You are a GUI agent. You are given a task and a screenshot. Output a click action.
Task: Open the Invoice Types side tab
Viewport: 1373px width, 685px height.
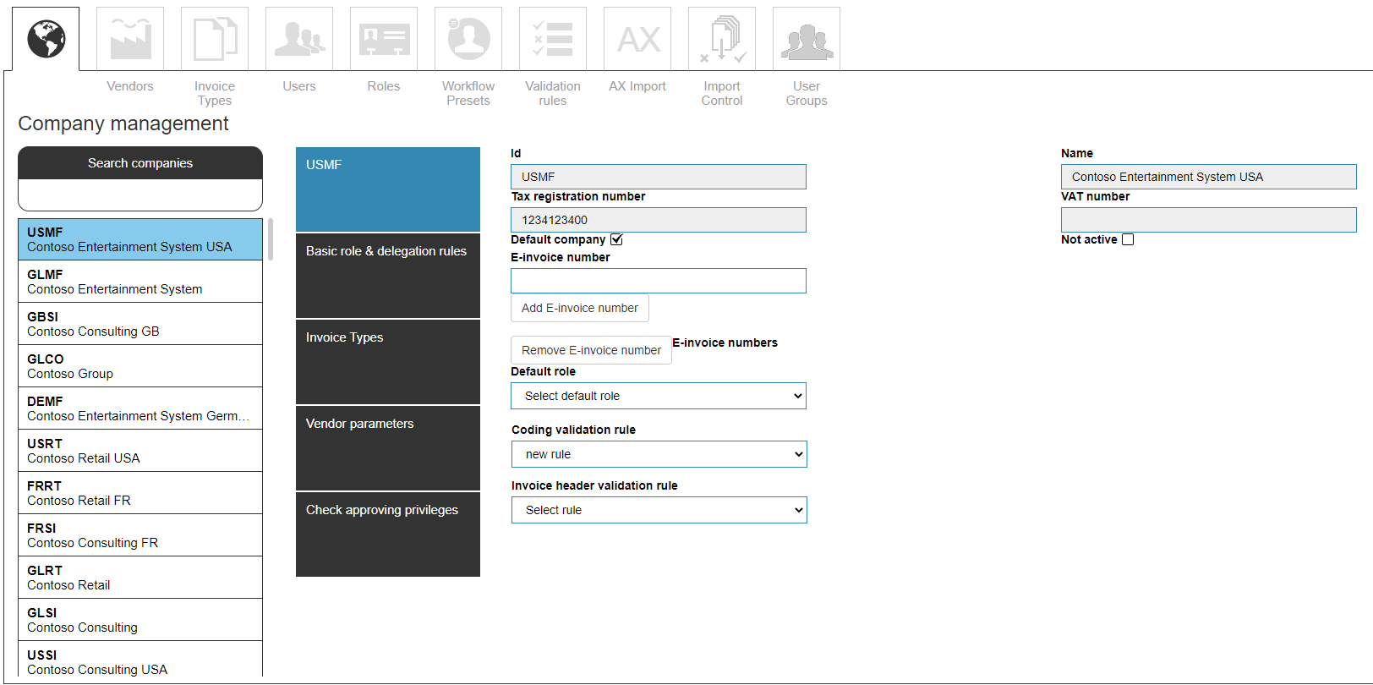[388, 362]
